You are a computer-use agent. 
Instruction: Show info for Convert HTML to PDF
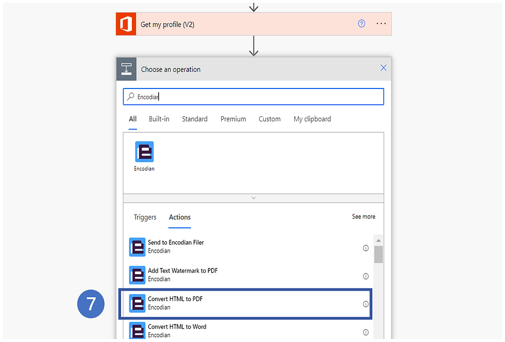coord(365,304)
